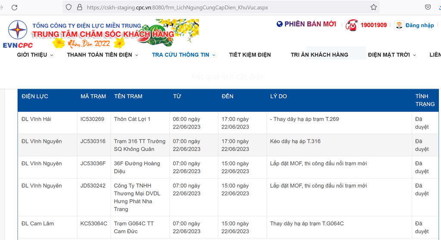The height and width of the screenshot is (240, 441).
Task: Open the padlock site security info
Action: [79, 7]
